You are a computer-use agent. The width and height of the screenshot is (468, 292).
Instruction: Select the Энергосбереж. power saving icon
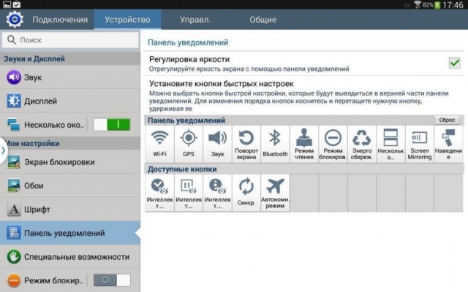pos(362,143)
